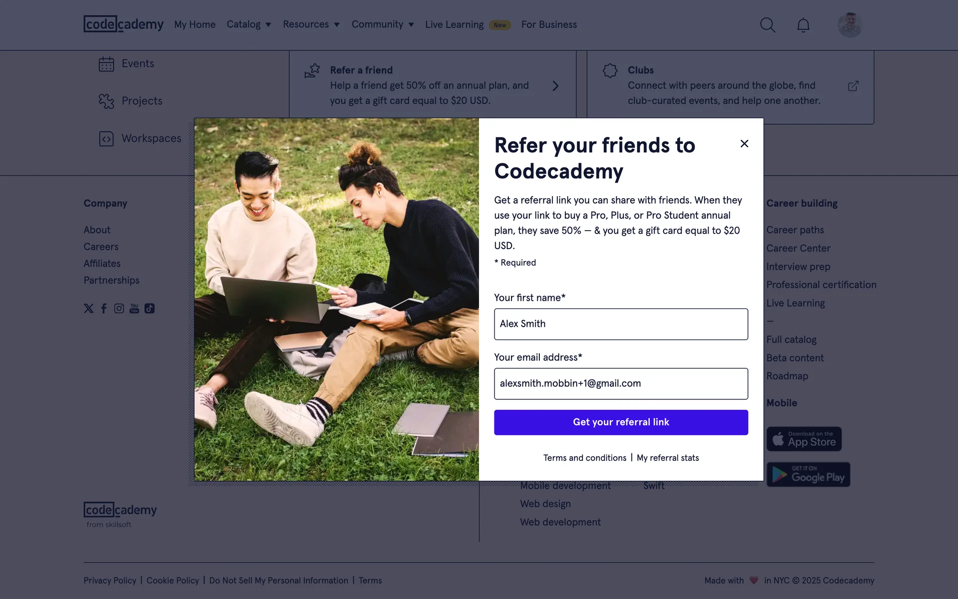The width and height of the screenshot is (958, 599).
Task: Open the user profile avatar
Action: coord(850,25)
